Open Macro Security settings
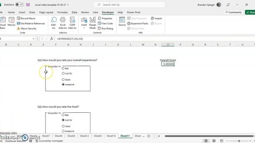Image resolution: width=255 pixels, height=143 pixels. (x=27, y=28)
